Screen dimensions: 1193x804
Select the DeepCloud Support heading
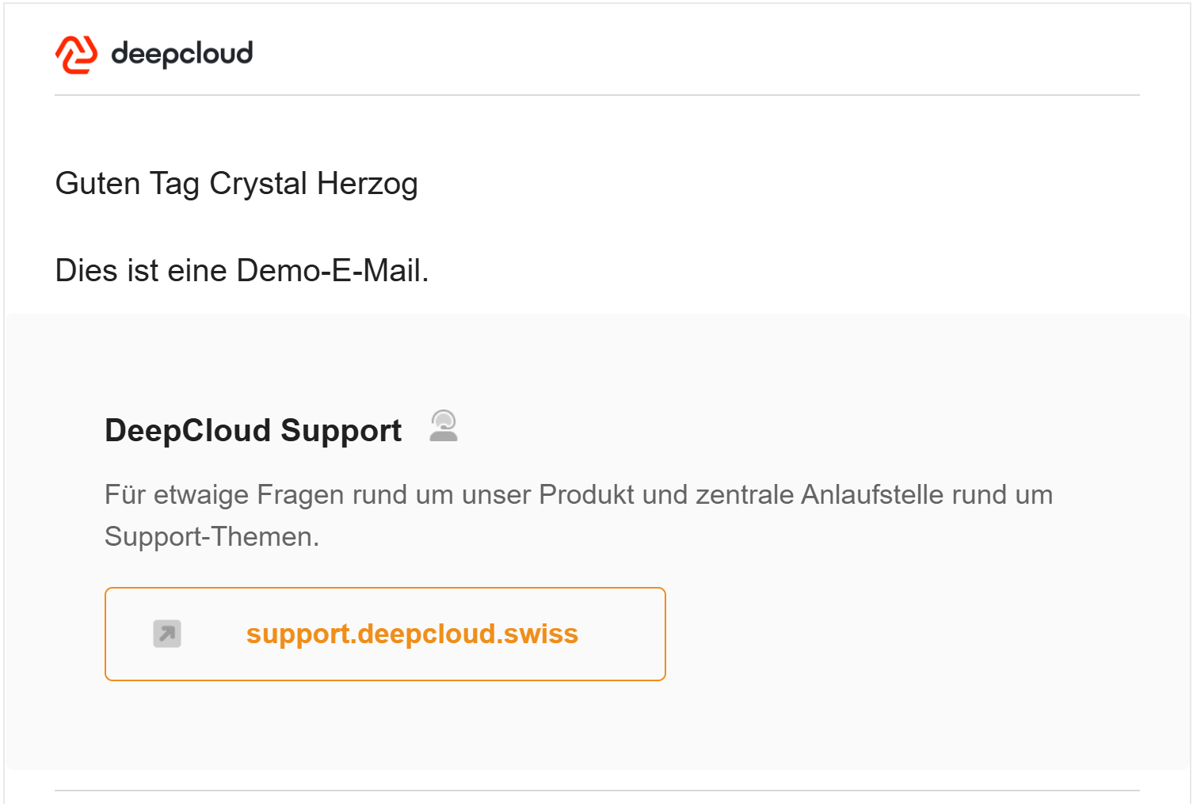point(253,430)
